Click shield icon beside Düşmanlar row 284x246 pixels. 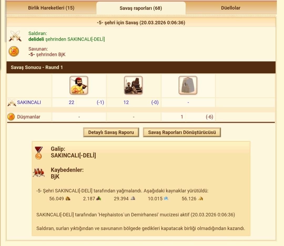coord(11,117)
